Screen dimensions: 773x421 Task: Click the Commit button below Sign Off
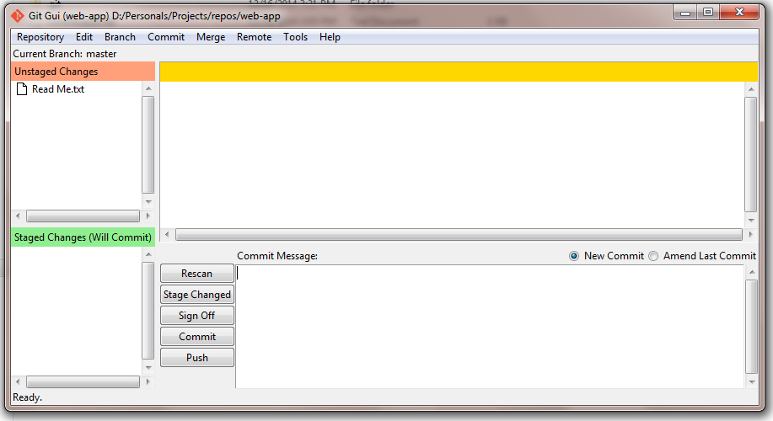pos(196,337)
